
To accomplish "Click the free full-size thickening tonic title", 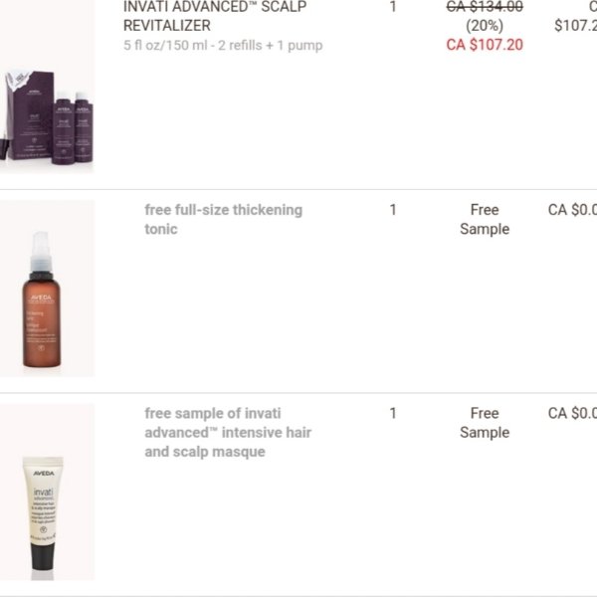I will 223,219.
